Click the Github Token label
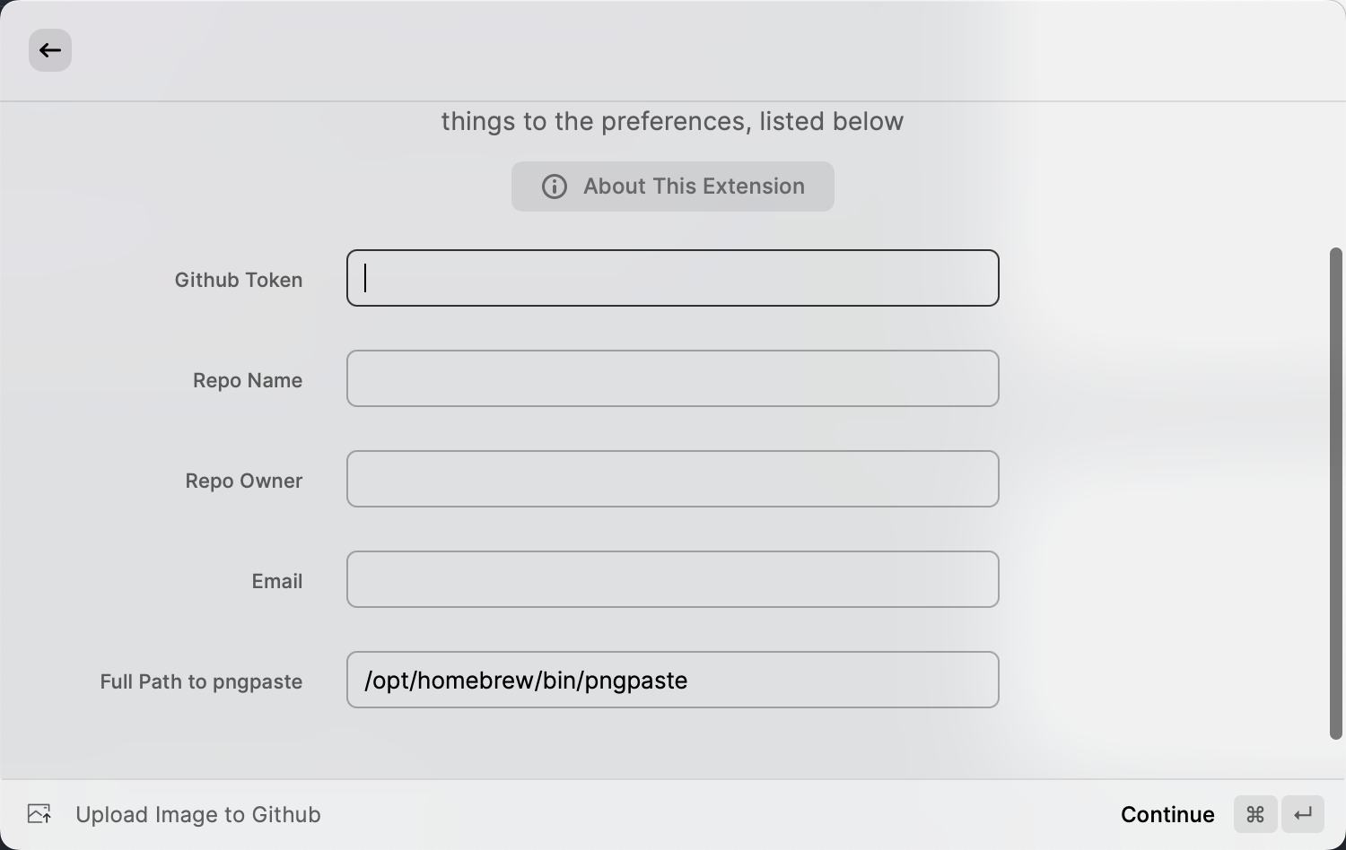Screen dimensions: 1346x850 coord(239,280)
